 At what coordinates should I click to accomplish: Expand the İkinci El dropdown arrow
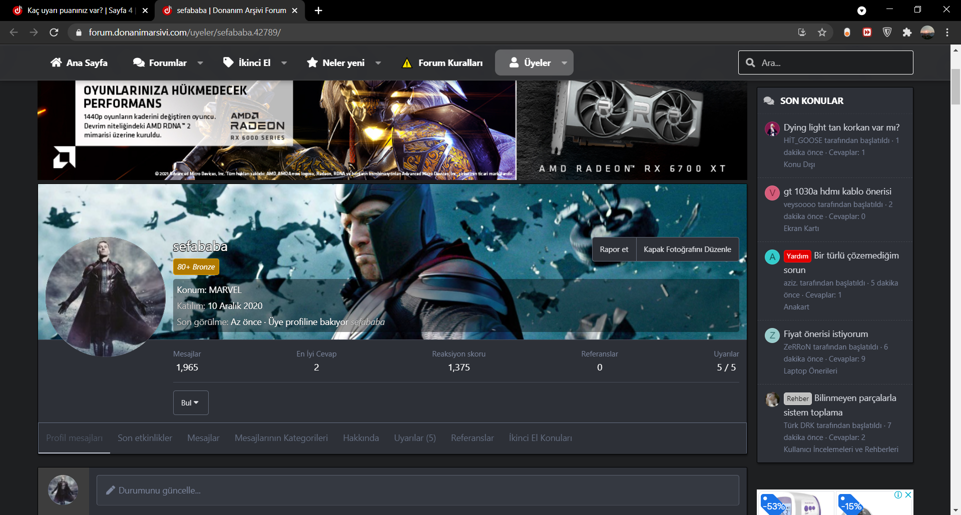coord(284,63)
